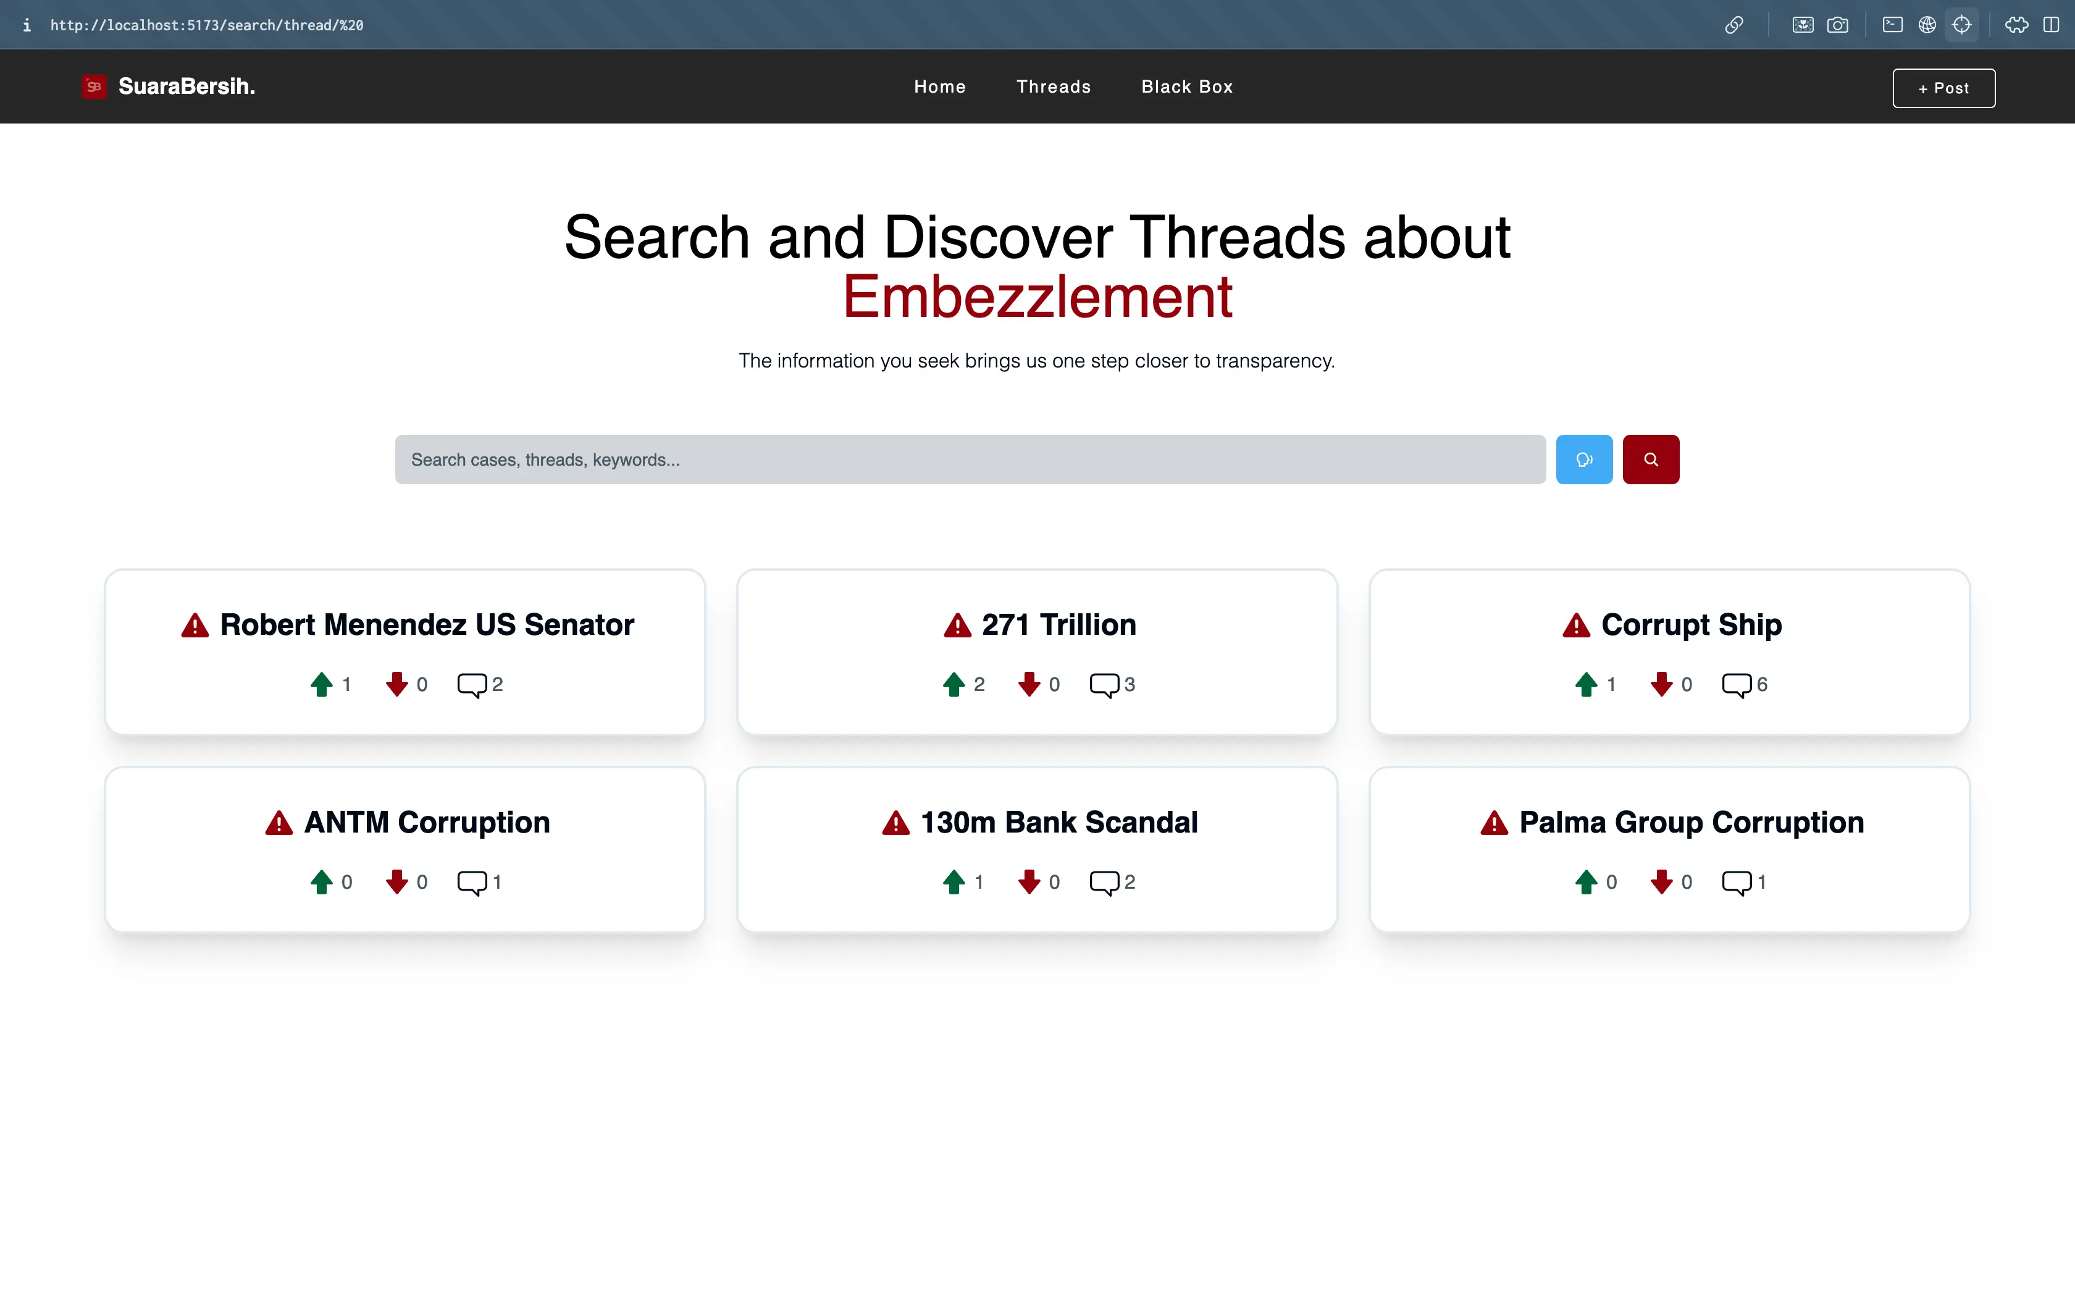Click warning icon on Robert Menendez card
The height and width of the screenshot is (1297, 2075).
195,625
